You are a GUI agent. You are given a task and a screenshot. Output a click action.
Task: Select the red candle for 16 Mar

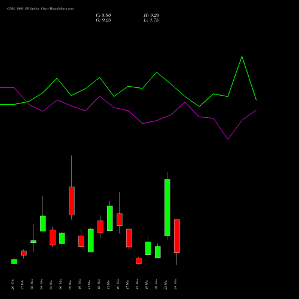(120, 219)
